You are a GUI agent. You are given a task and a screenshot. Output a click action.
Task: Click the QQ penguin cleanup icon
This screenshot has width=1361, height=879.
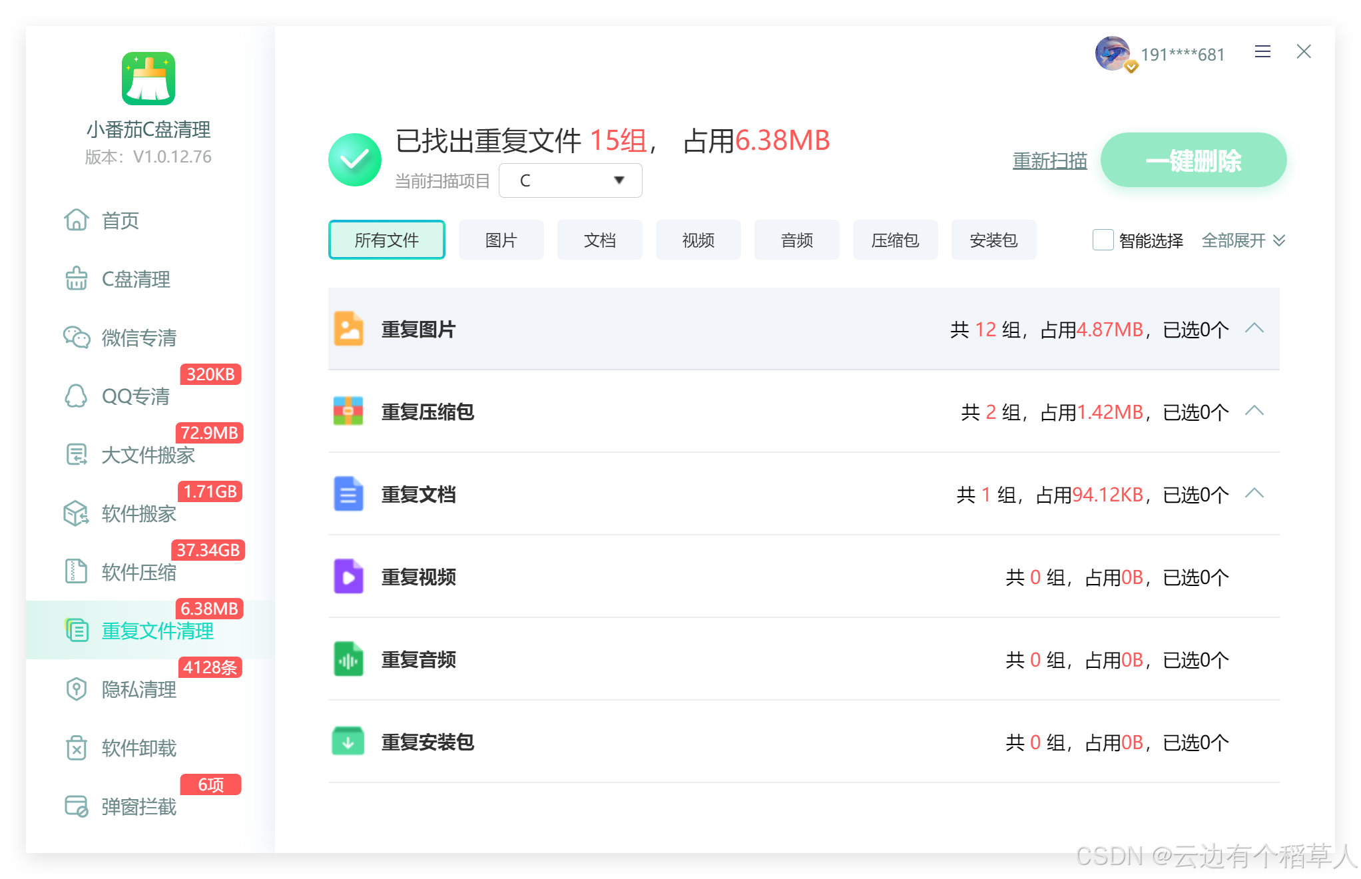[77, 396]
